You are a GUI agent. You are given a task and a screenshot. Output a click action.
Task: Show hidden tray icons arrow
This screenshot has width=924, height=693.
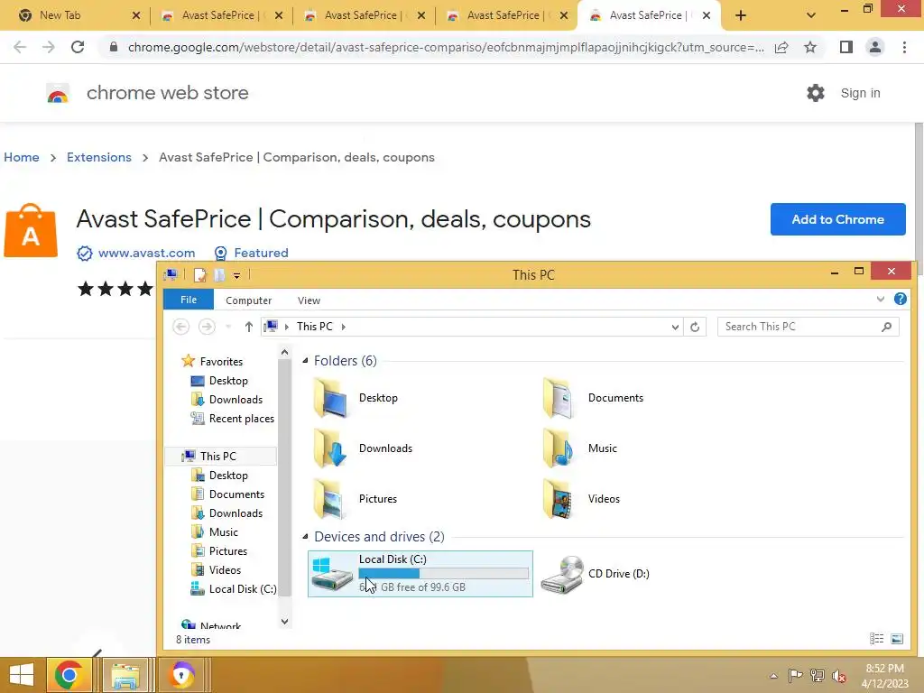tap(773, 676)
